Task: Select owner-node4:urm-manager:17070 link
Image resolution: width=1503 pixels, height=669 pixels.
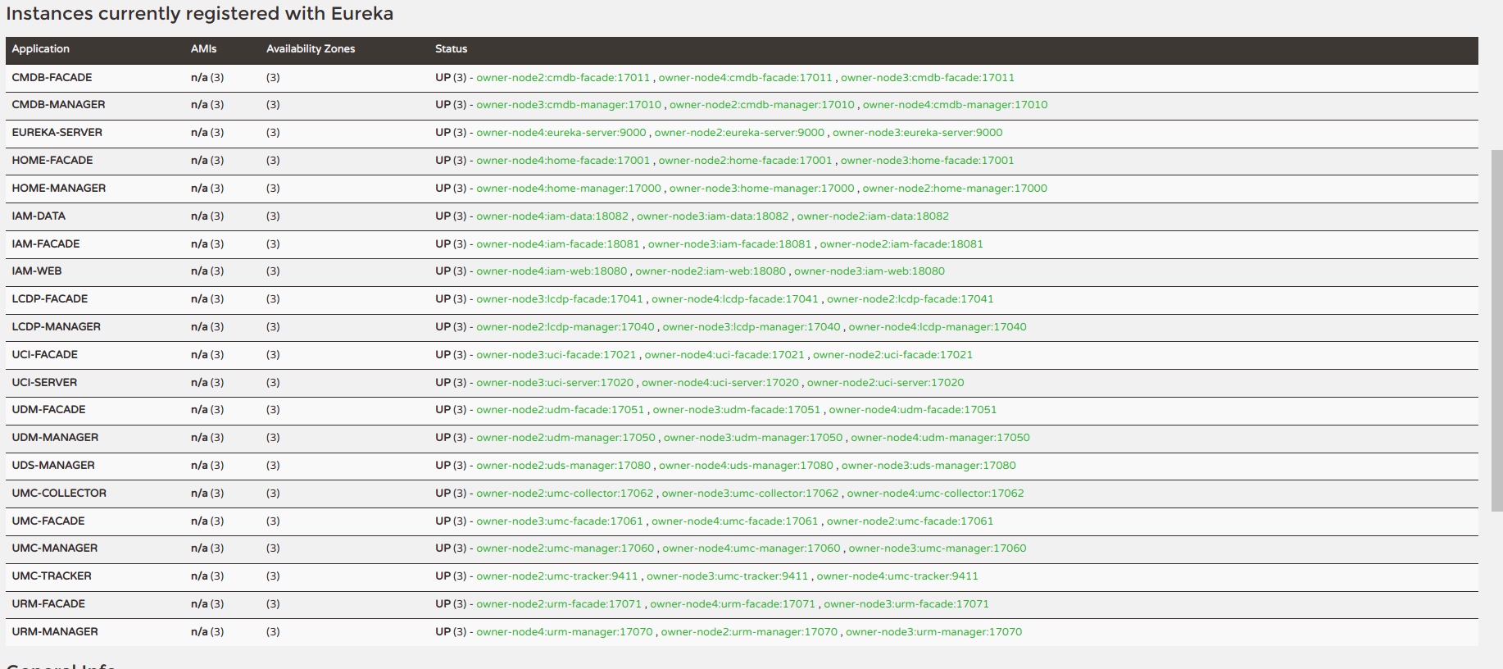Action: 565,632
